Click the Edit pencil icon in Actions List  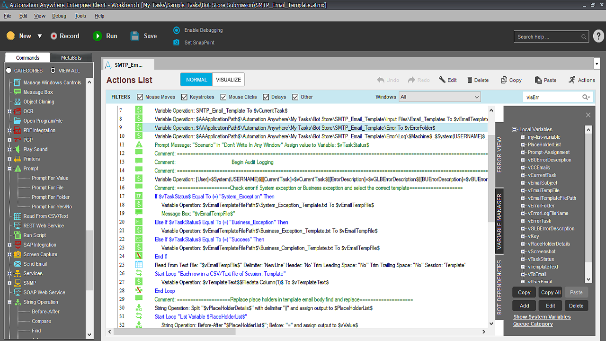click(x=442, y=80)
